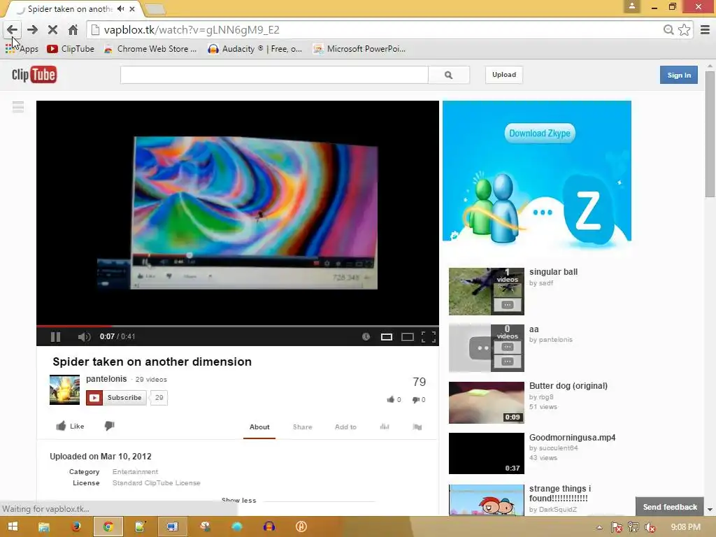Go back with browser back arrow
The height and width of the screenshot is (537, 716).
pyautogui.click(x=13, y=29)
